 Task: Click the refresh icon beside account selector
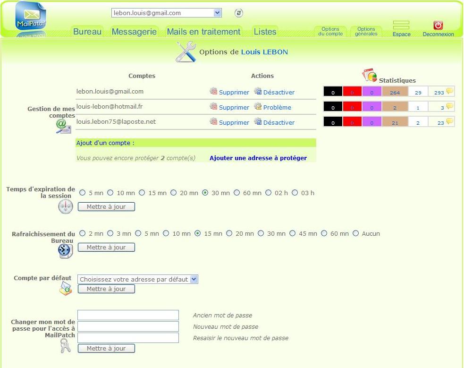(239, 13)
